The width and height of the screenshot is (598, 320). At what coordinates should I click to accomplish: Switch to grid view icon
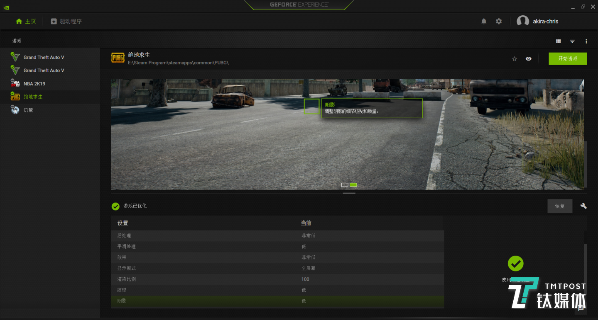click(558, 41)
